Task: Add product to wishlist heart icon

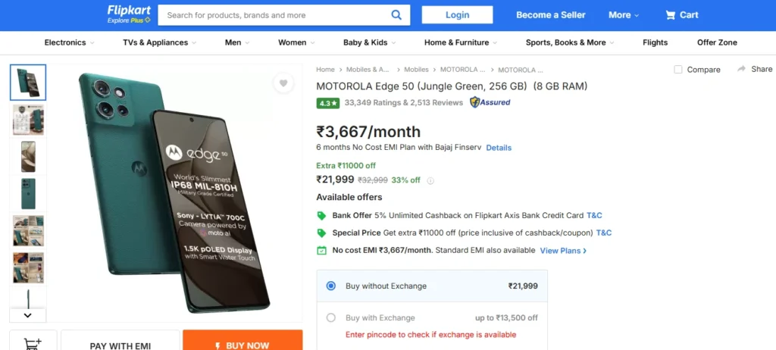Action: click(x=283, y=83)
